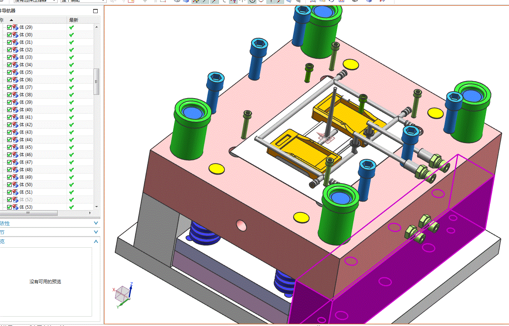Click the body icon of 体 (34)
The height and width of the screenshot is (326, 509).
click(x=15, y=65)
